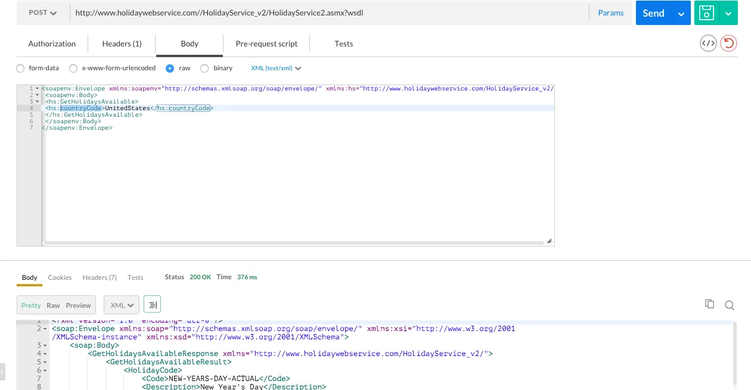
Task: Open the Save options dropdown arrow
Action: click(x=728, y=13)
